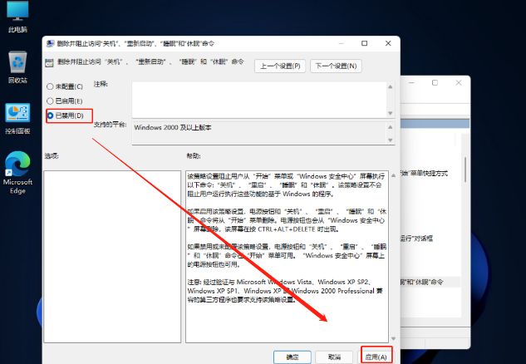Click 'Windows 2000 及以上版本' platform text
The height and width of the screenshot is (364, 526).
pos(173,127)
